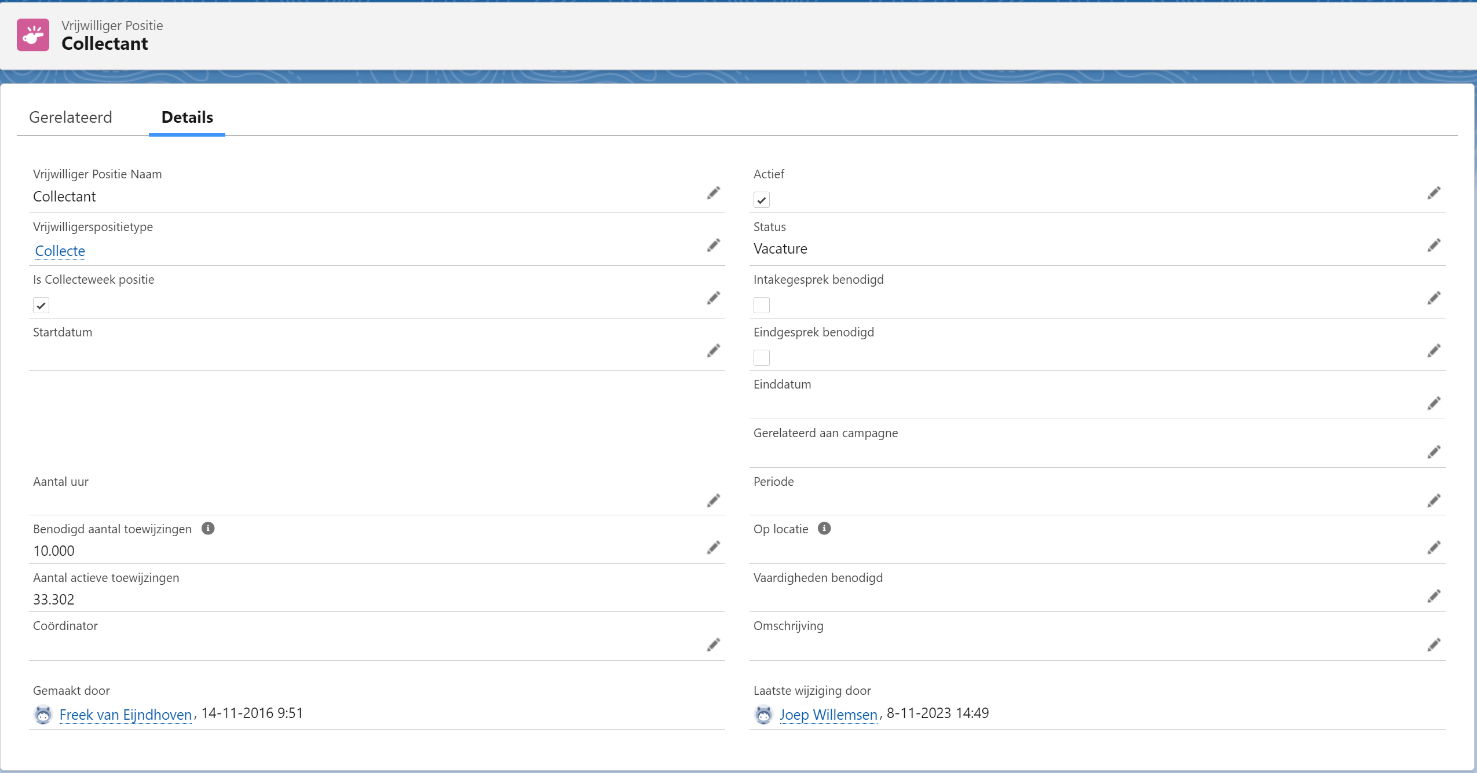The width and height of the screenshot is (1477, 773).
Task: Click edit pencil for Einddatum
Action: coord(1434,404)
